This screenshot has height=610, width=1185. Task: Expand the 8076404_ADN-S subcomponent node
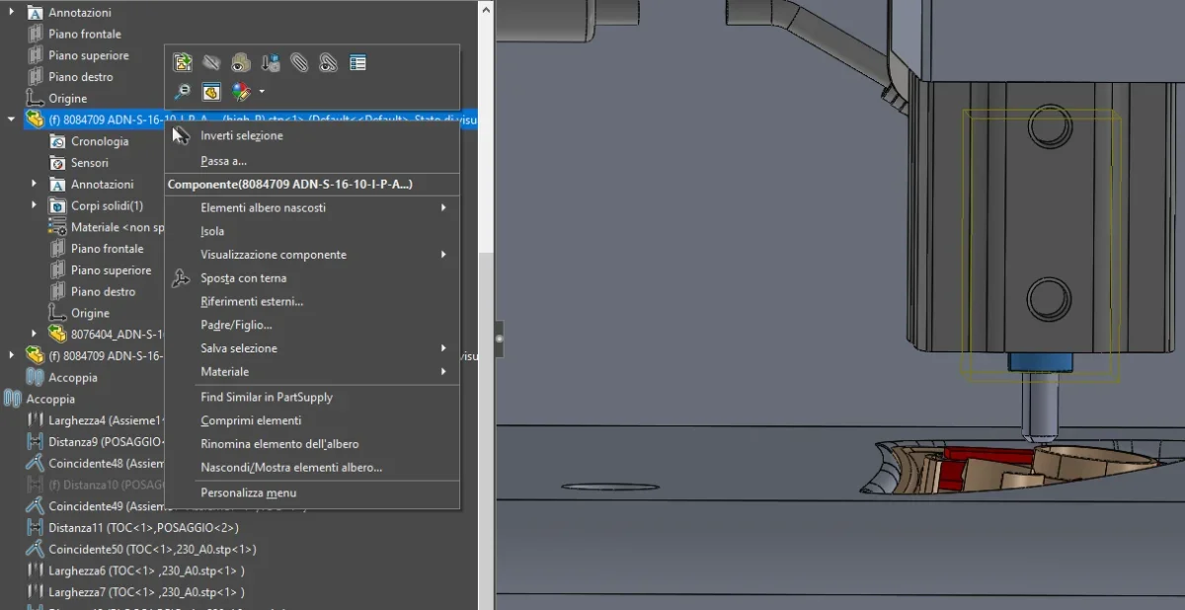pyautogui.click(x=35, y=334)
